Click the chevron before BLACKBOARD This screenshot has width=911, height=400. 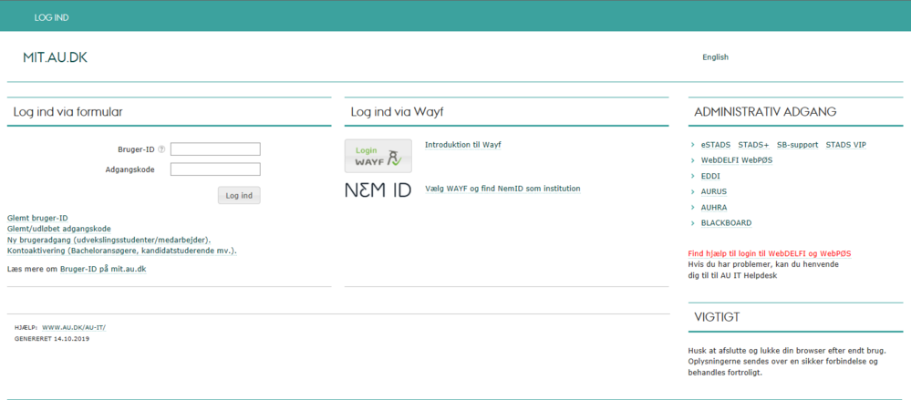point(693,223)
